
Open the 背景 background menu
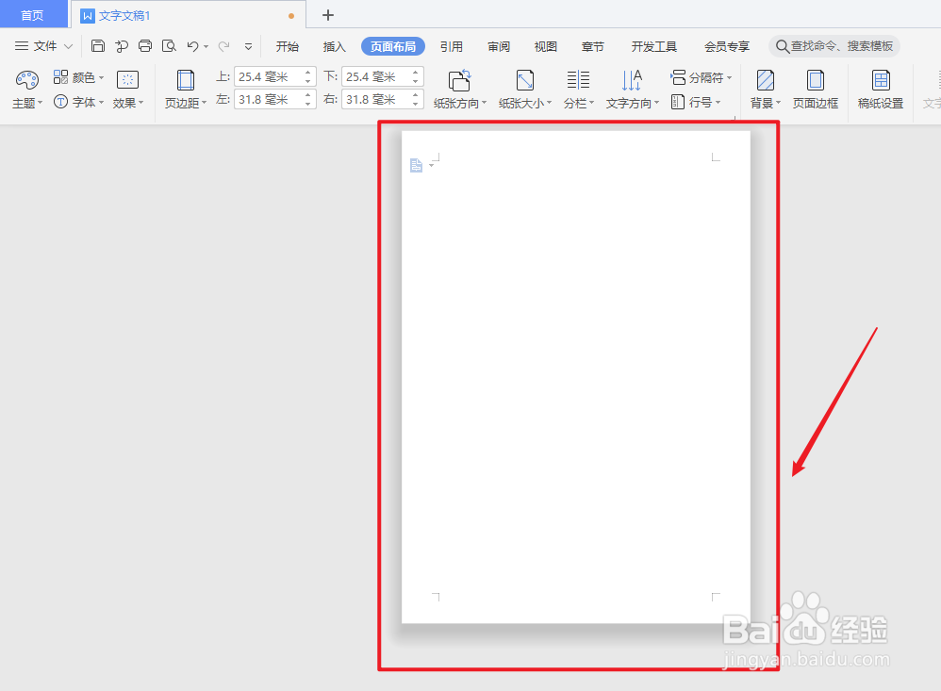pos(766,90)
